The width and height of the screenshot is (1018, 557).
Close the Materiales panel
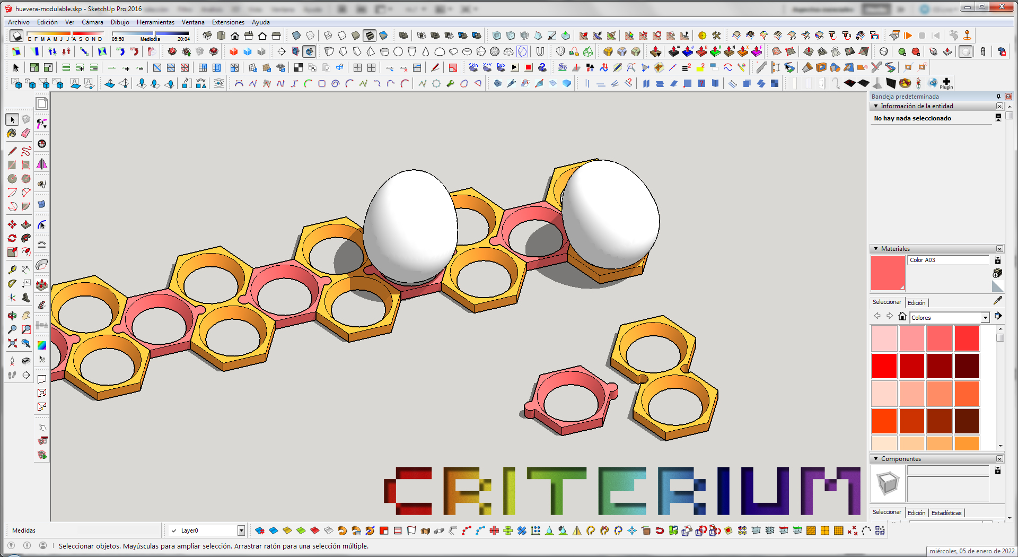pos(999,249)
